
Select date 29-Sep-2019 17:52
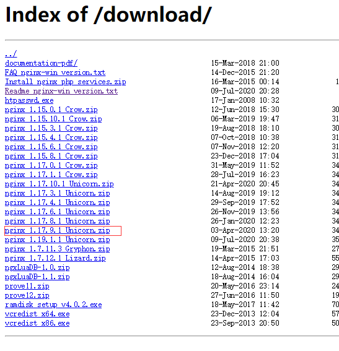tap(245, 202)
